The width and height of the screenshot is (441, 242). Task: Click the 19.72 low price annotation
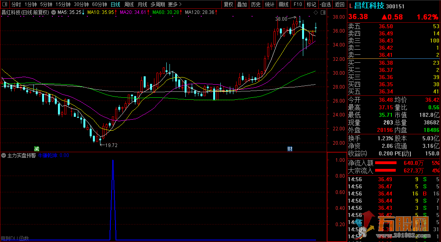(x=111, y=145)
